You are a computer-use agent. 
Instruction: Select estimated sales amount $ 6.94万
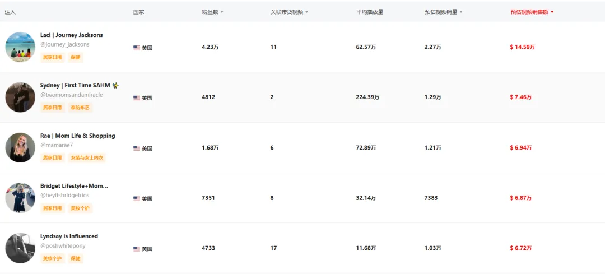tap(521, 147)
